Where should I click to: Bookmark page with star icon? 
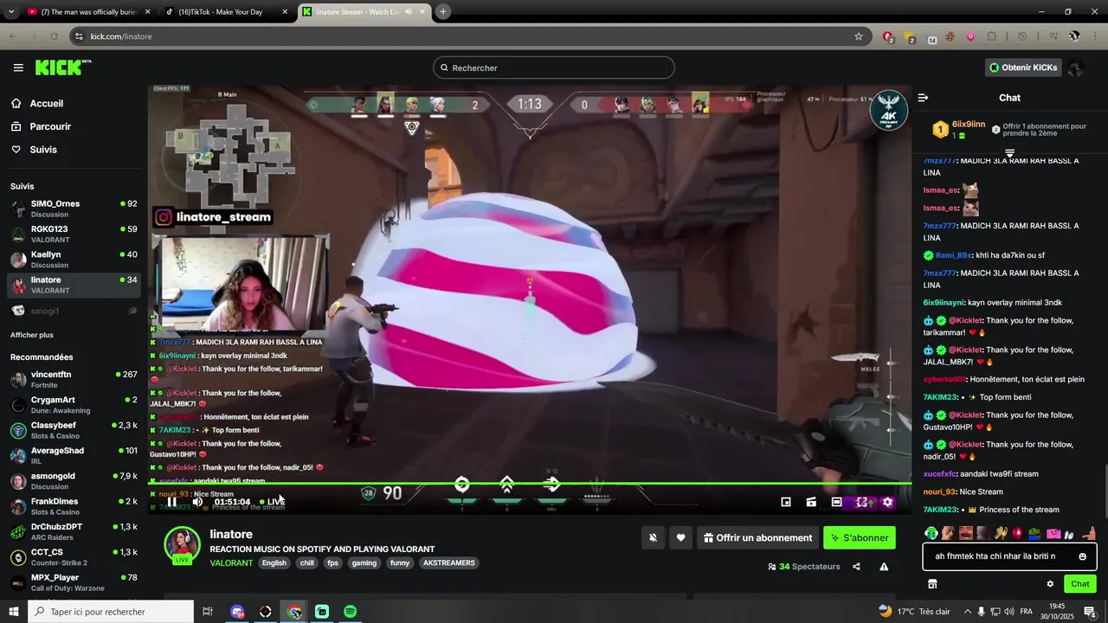click(859, 36)
